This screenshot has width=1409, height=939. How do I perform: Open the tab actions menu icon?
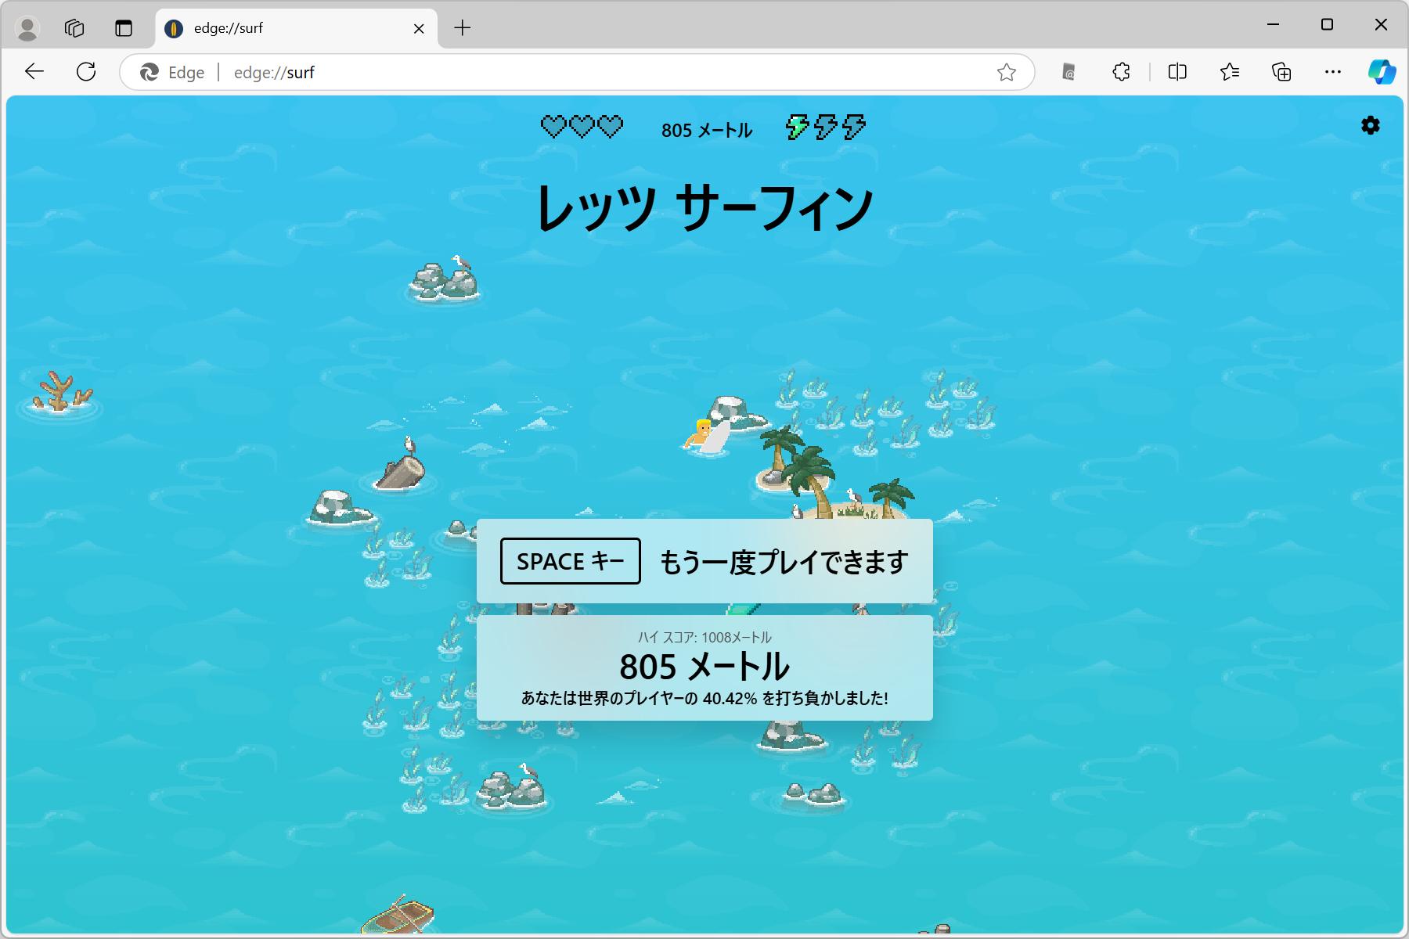coord(124,28)
